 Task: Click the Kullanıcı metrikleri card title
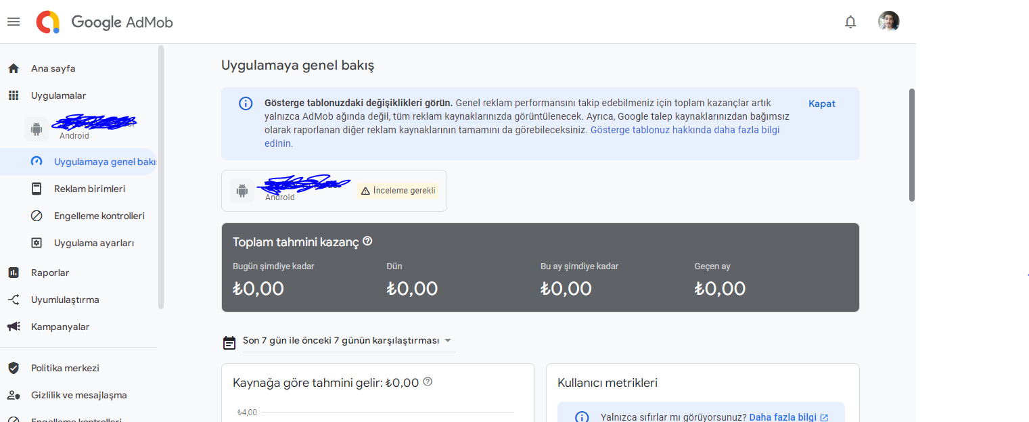[608, 383]
